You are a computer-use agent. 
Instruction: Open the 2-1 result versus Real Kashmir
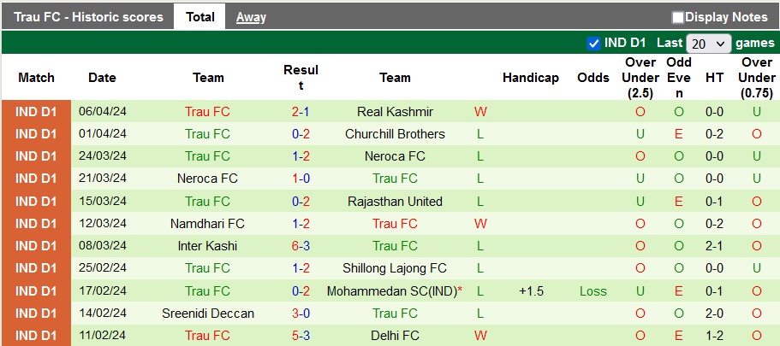[x=301, y=112]
